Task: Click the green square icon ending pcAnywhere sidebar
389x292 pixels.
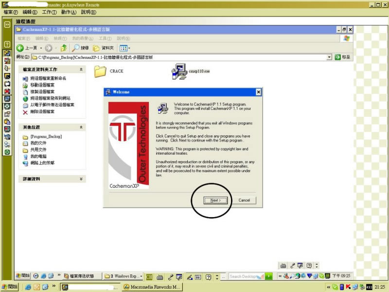Action: pos(7,152)
